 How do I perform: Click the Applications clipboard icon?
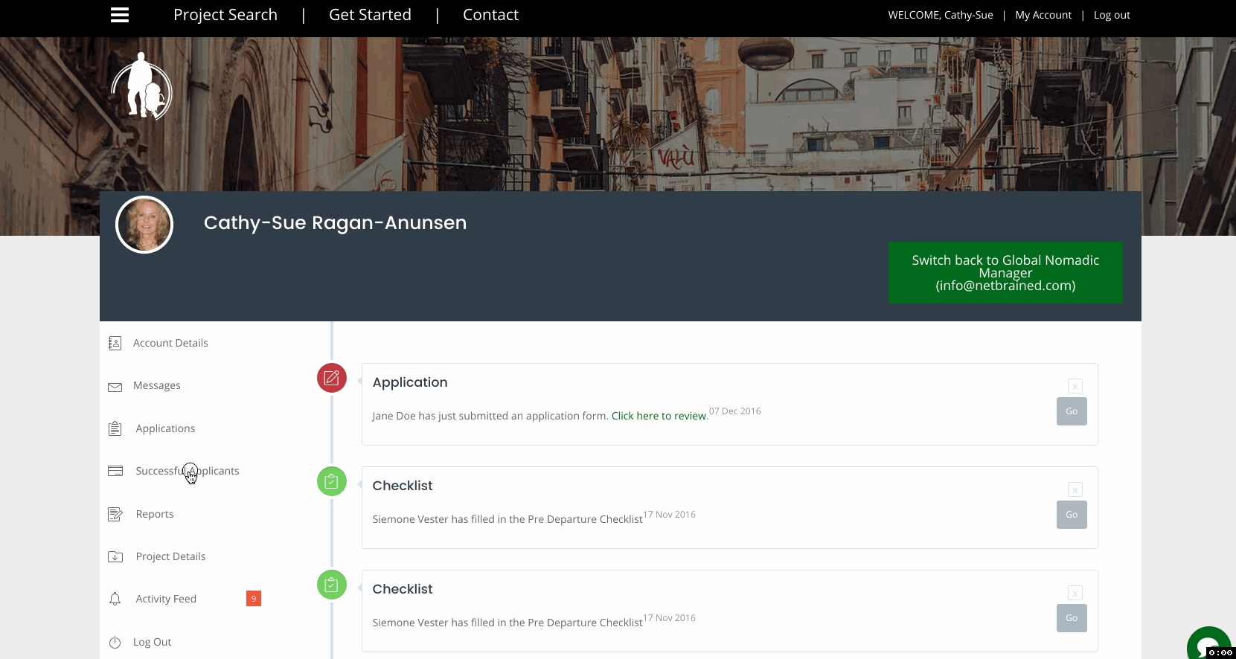point(115,428)
